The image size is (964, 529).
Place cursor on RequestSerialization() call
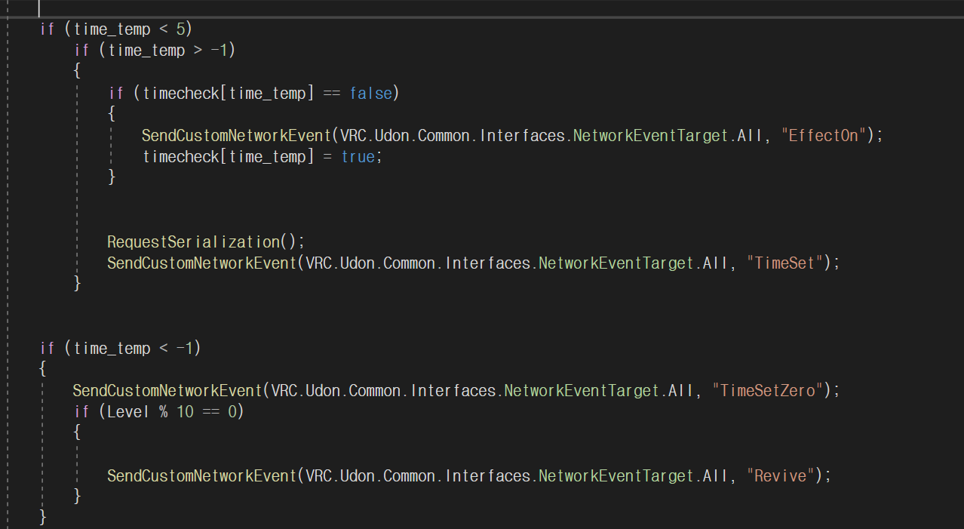(x=205, y=242)
